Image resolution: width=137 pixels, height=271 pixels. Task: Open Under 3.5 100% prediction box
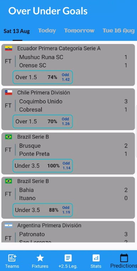coord(43,166)
